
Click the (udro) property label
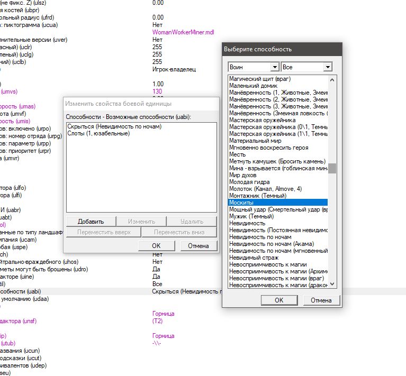pyautogui.click(x=44, y=269)
